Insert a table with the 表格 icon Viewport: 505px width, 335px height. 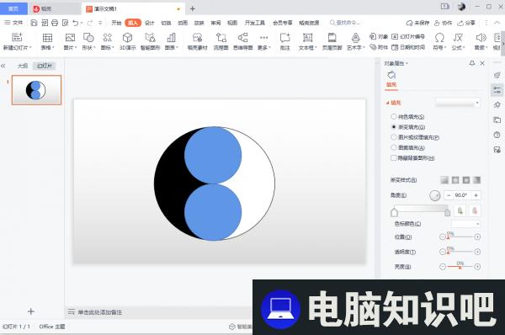click(47, 38)
